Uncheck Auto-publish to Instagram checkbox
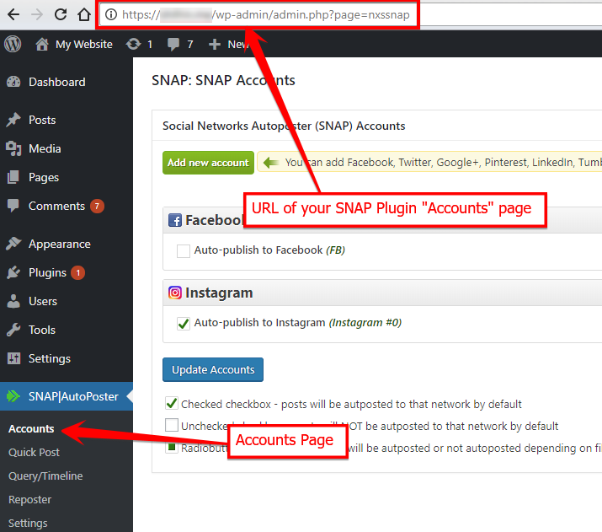This screenshot has width=602, height=532. [184, 323]
